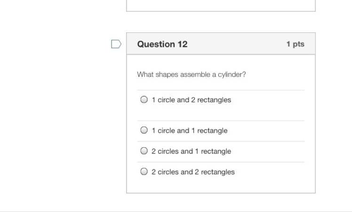
Task: Click the '2 circles and 1 rectangle' answer label
Action: tap(191, 151)
